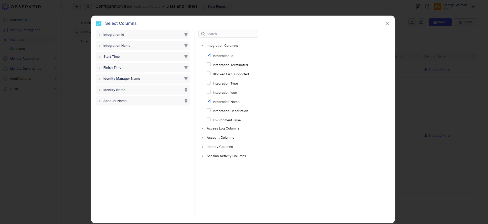The image size is (488, 224).
Task: Click trash icon beside Identity Manager Name
Action: point(186,79)
